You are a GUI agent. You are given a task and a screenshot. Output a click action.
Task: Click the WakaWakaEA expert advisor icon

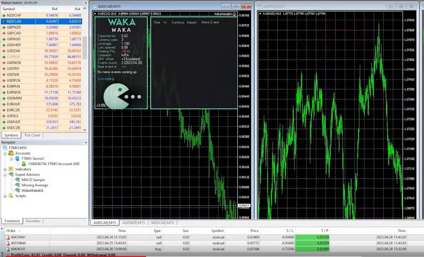[x=18, y=190]
